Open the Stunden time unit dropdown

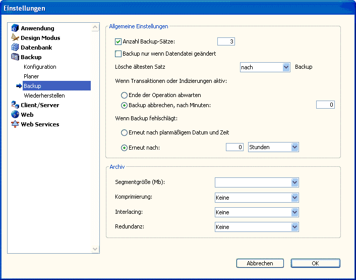[295, 147]
